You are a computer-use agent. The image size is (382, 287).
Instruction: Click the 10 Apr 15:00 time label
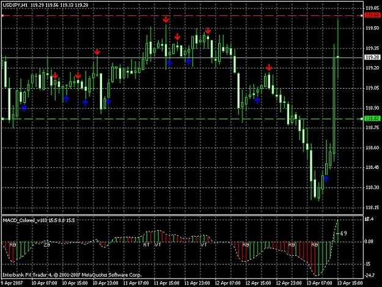(x=75, y=283)
